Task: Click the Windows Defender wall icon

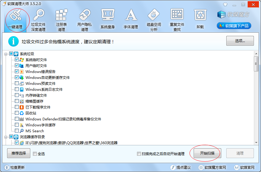Action: pyautogui.click(x=22, y=119)
